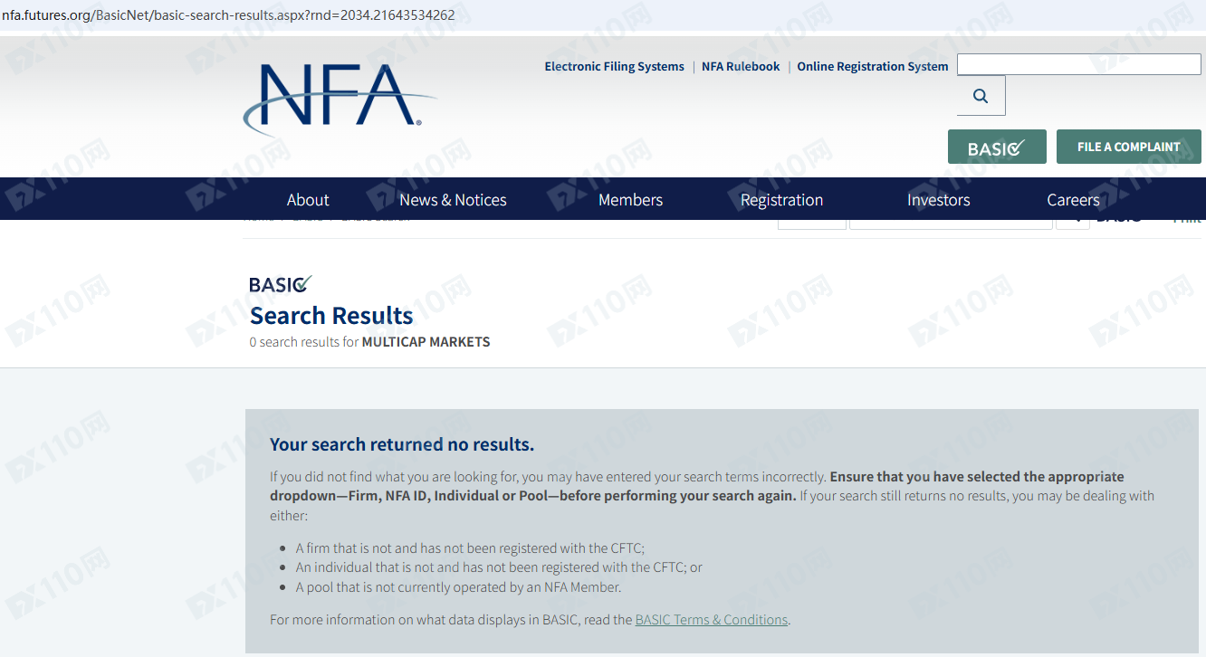Click the NFA logo
Image resolution: width=1206 pixels, height=657 pixels.
point(340,99)
